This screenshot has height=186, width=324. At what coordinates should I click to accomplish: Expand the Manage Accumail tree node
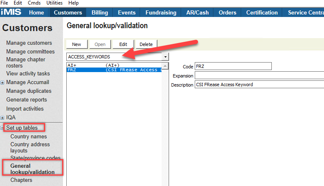(x=2, y=82)
